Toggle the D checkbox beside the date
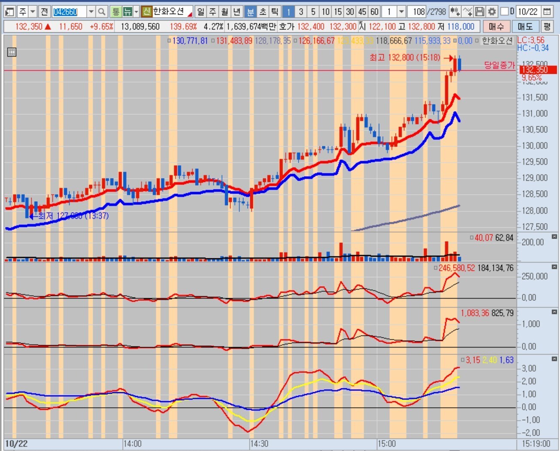Image resolution: width=560 pixels, height=451 pixels. tap(505, 12)
